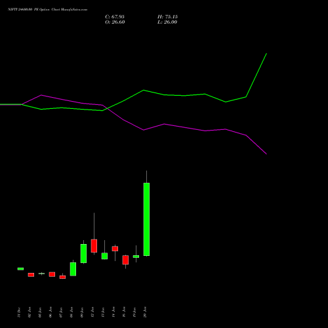Click the 08 Jan date label
The width and height of the screenshot is (328, 328).
pyautogui.click(x=72, y=312)
